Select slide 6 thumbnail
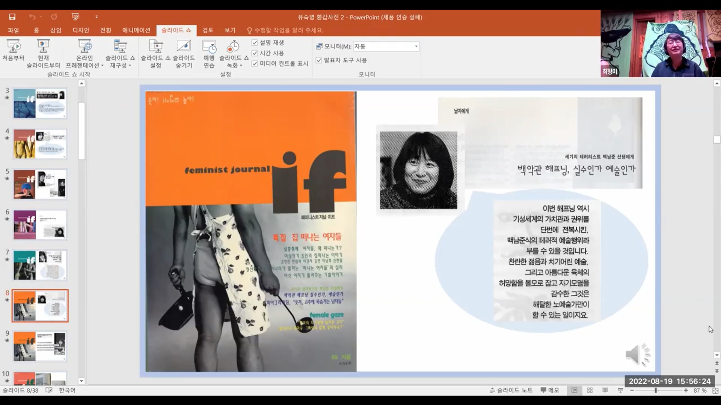This screenshot has height=405, width=721. coord(40,225)
